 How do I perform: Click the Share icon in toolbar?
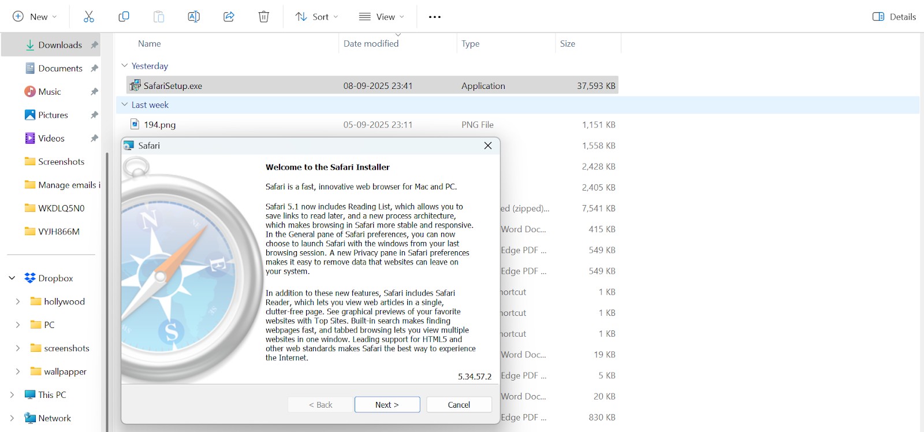229,17
